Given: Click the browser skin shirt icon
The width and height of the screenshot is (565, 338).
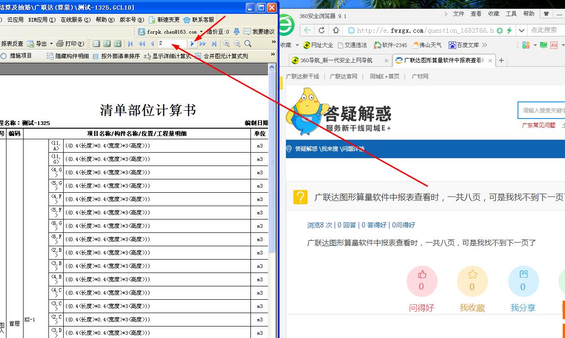Looking at the screenshot, I should 547,14.
